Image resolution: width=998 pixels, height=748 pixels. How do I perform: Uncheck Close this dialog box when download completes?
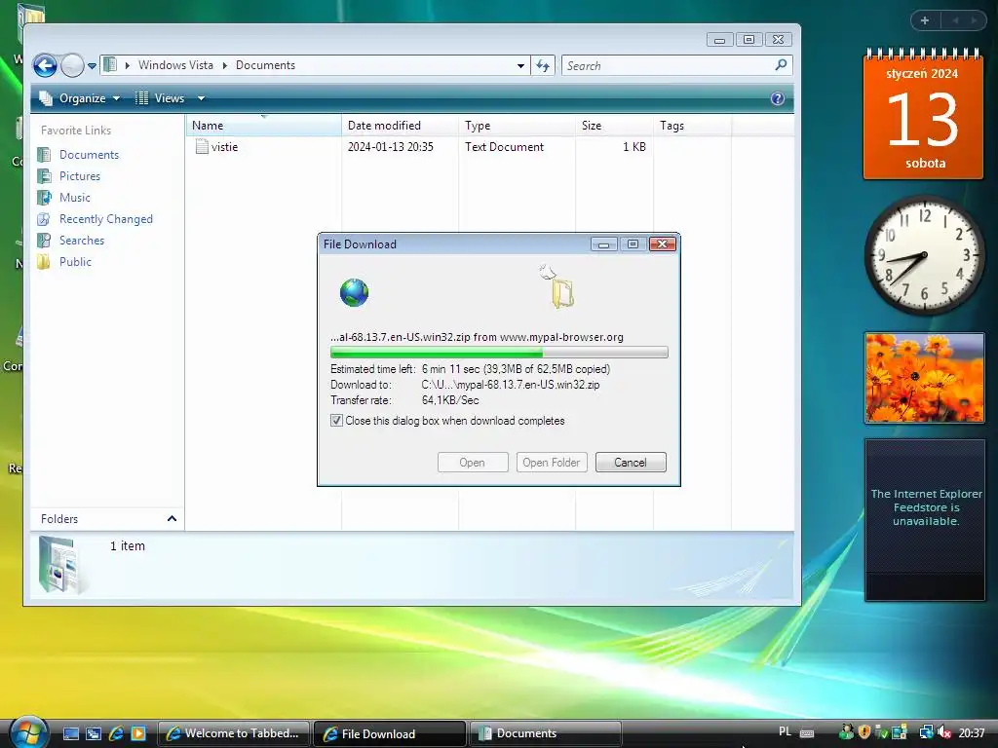(x=336, y=421)
